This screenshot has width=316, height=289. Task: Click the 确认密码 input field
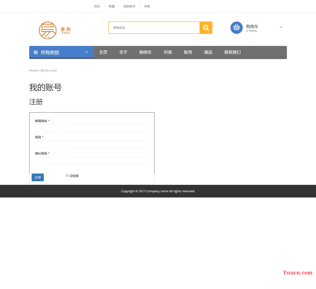point(92,160)
